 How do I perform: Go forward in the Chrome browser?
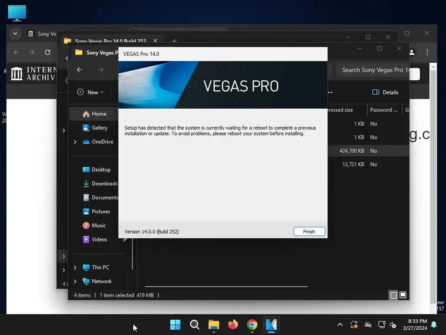pos(32,52)
